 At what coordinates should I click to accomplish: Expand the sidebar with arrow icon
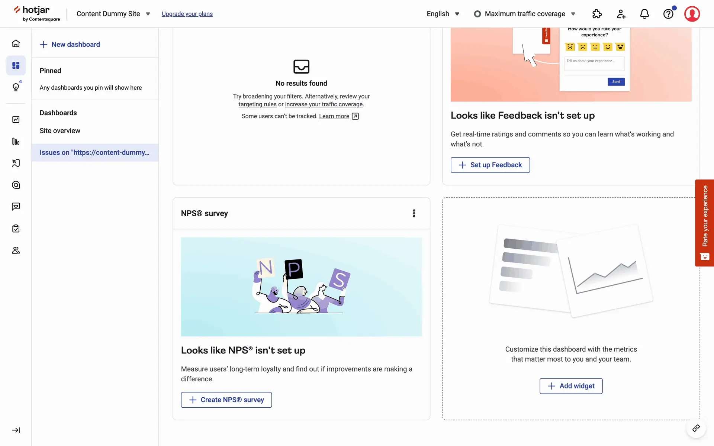(16, 430)
